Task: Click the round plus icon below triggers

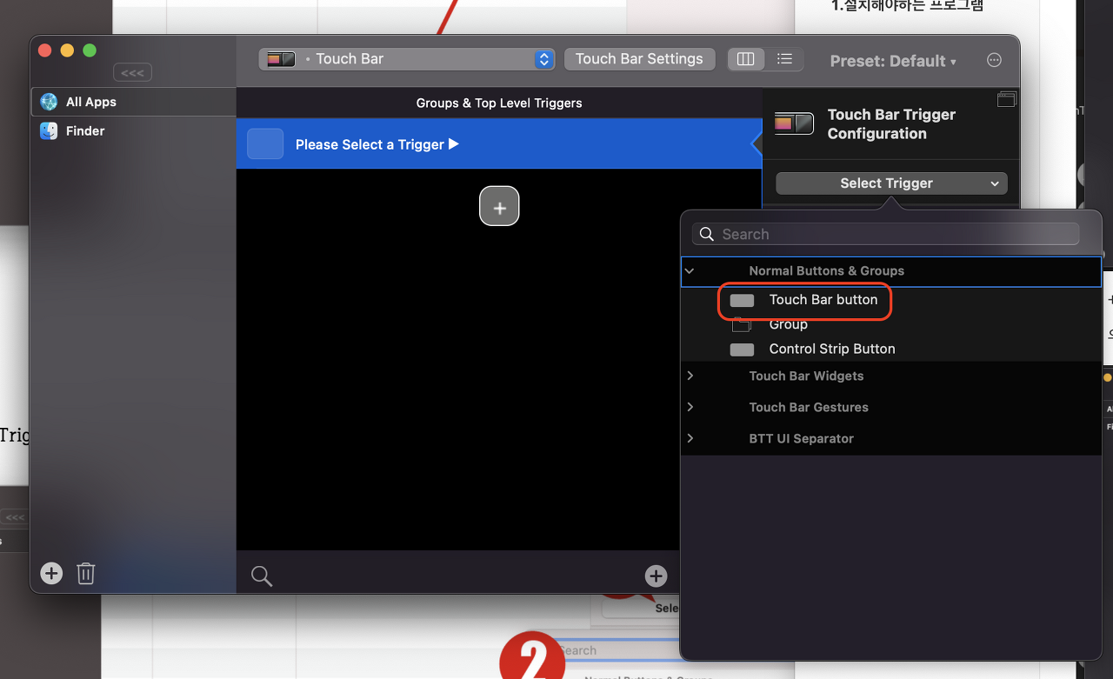Action: pyautogui.click(x=656, y=576)
